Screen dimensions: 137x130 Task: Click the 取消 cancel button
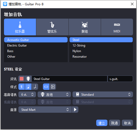127,123
